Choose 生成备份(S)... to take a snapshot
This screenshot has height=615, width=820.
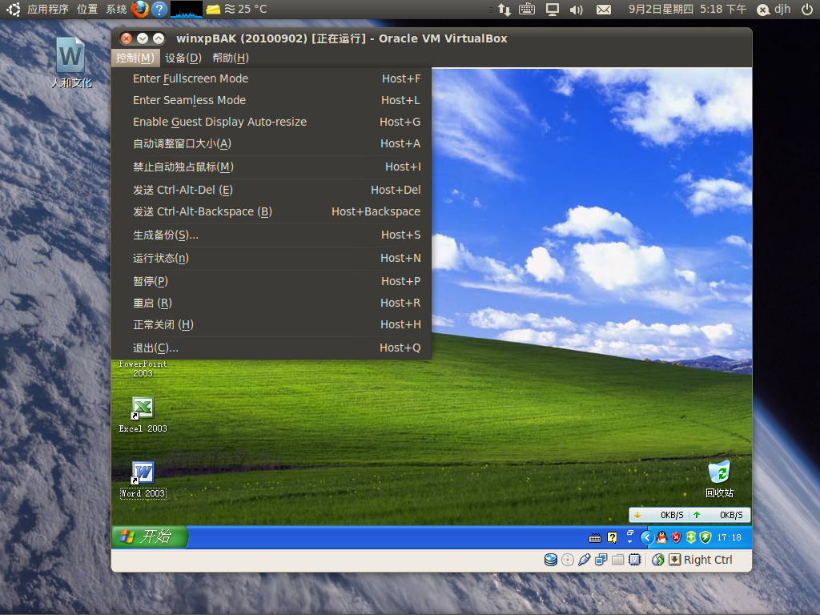[271, 235]
